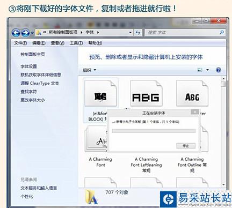Select the A Charming Font stacked icon
This screenshot has width=232, height=208.
96,138
